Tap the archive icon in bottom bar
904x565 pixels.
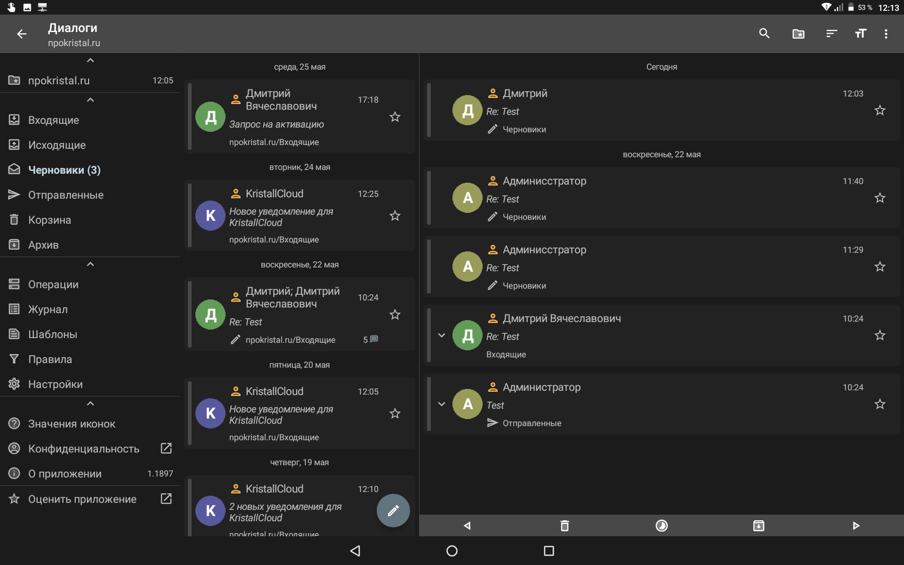[x=759, y=525]
